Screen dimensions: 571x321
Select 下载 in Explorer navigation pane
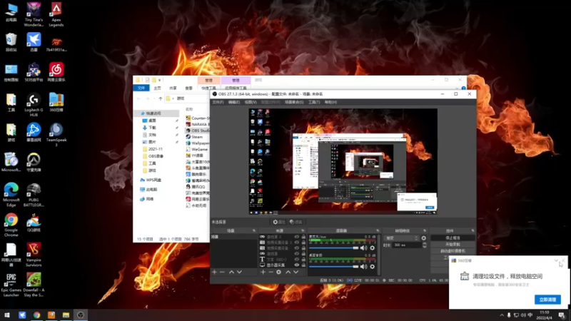pos(152,128)
